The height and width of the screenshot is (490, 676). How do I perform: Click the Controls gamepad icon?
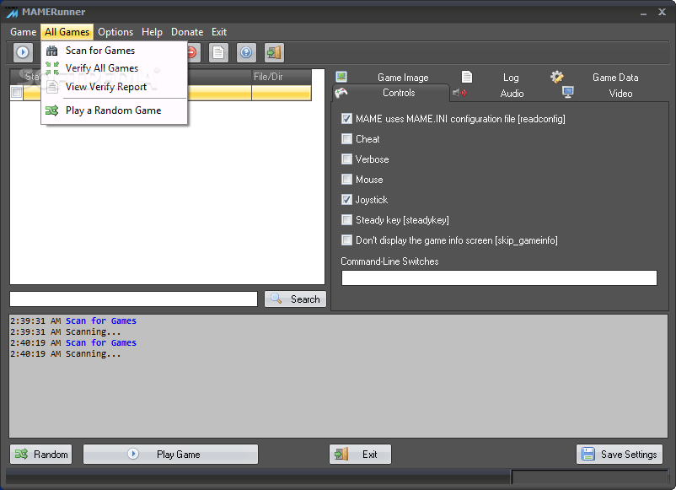click(x=341, y=93)
